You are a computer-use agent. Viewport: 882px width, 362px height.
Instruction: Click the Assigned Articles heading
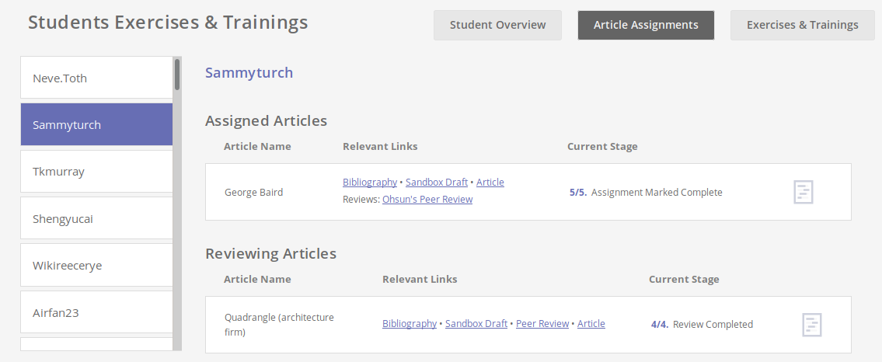tap(266, 121)
